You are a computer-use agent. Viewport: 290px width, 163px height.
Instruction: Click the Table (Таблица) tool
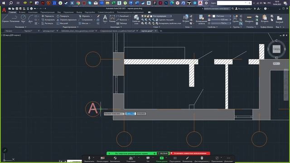[x=122, y=24]
